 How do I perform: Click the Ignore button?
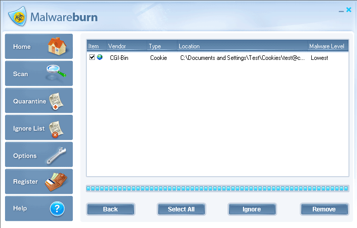252,209
